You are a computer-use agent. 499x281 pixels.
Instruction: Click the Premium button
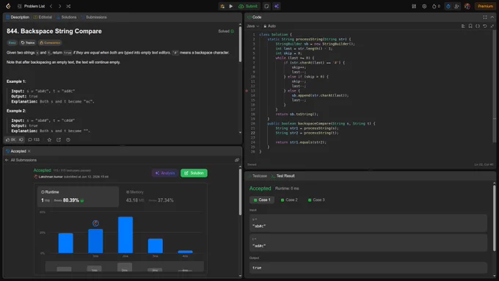coord(485,6)
